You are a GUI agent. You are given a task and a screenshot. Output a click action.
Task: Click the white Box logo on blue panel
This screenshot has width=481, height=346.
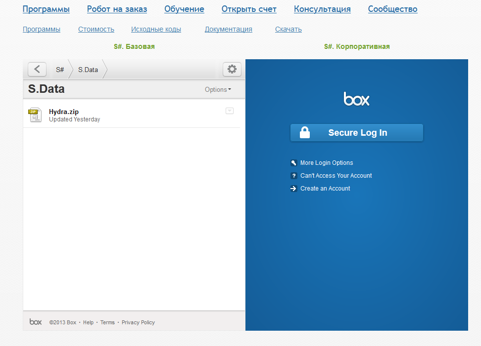356,99
